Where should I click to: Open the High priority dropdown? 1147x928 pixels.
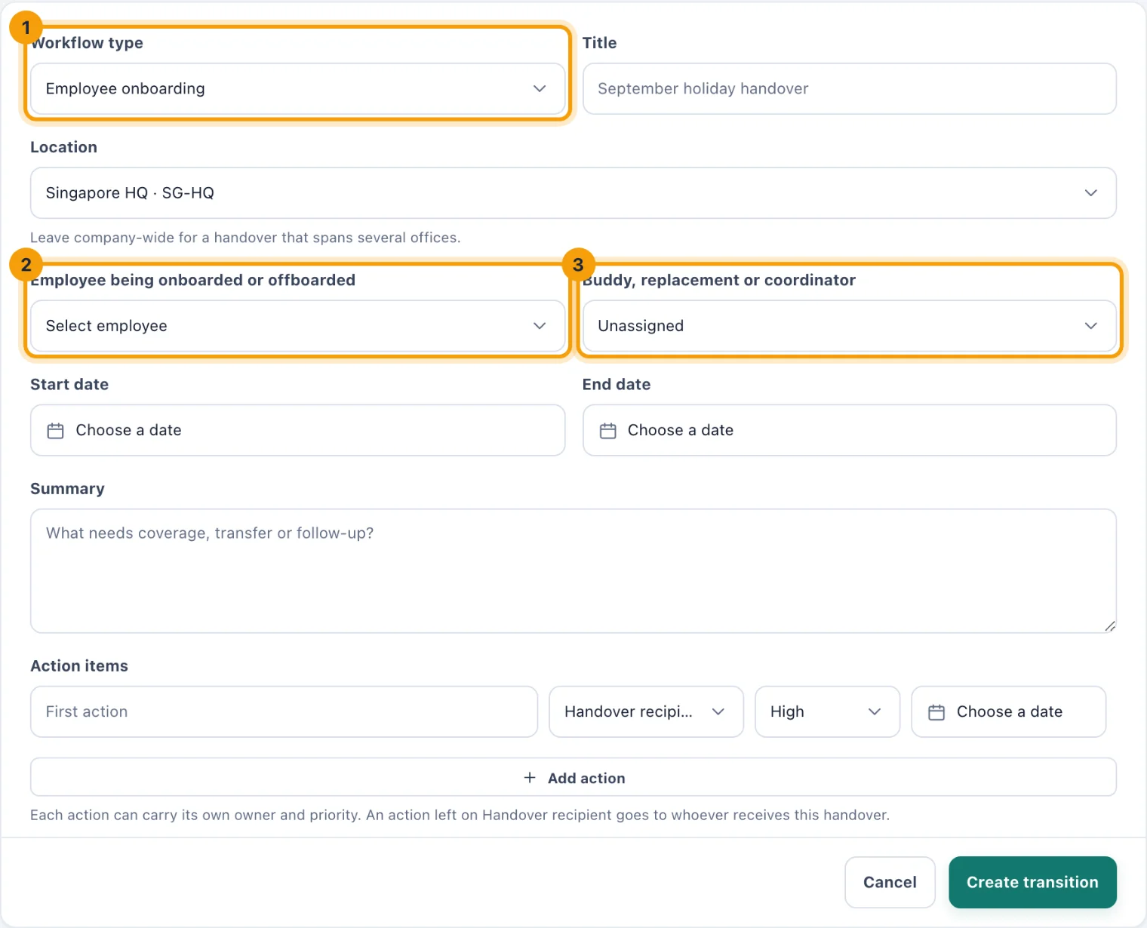coord(827,711)
